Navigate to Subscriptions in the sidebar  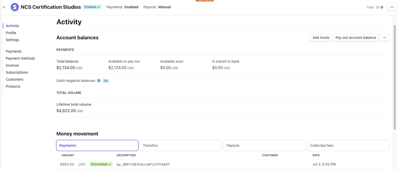(17, 72)
